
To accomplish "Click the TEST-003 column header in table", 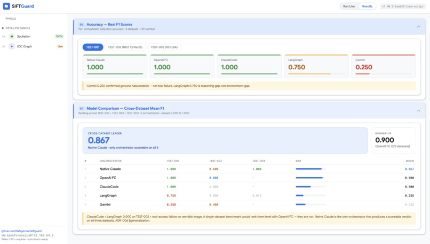I will (x=259, y=161).
